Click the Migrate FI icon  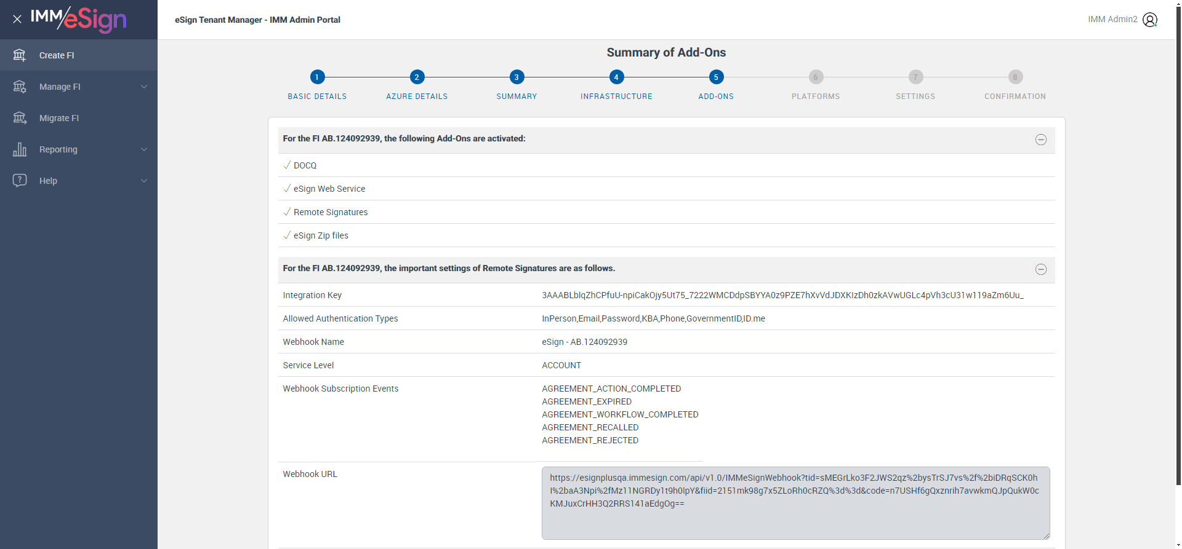(x=20, y=118)
